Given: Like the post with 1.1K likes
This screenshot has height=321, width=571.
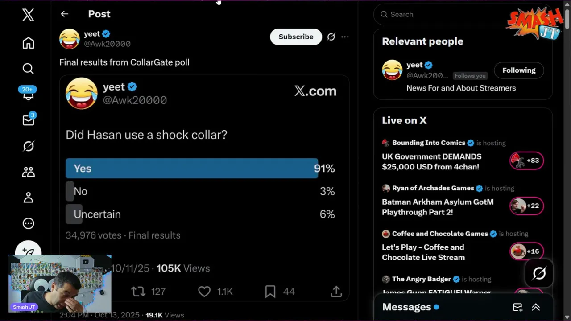Looking at the screenshot, I should point(204,292).
